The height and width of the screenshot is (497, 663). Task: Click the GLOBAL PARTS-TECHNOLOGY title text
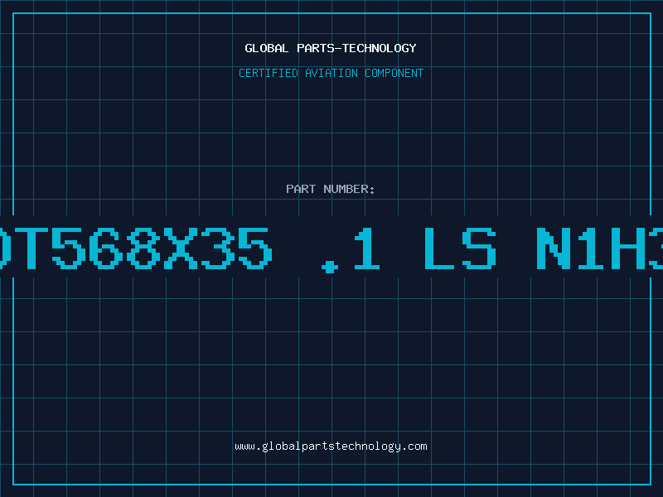331,48
